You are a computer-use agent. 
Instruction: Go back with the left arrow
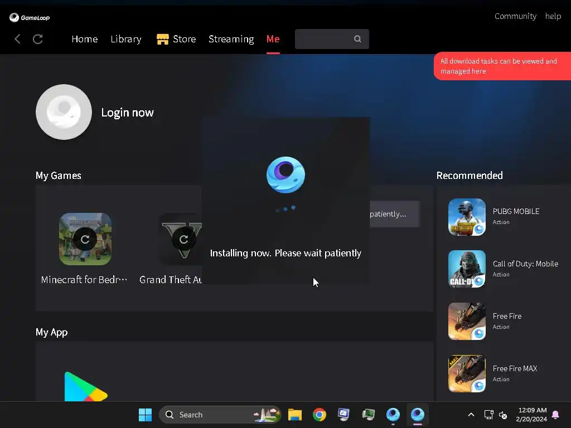[x=17, y=39]
